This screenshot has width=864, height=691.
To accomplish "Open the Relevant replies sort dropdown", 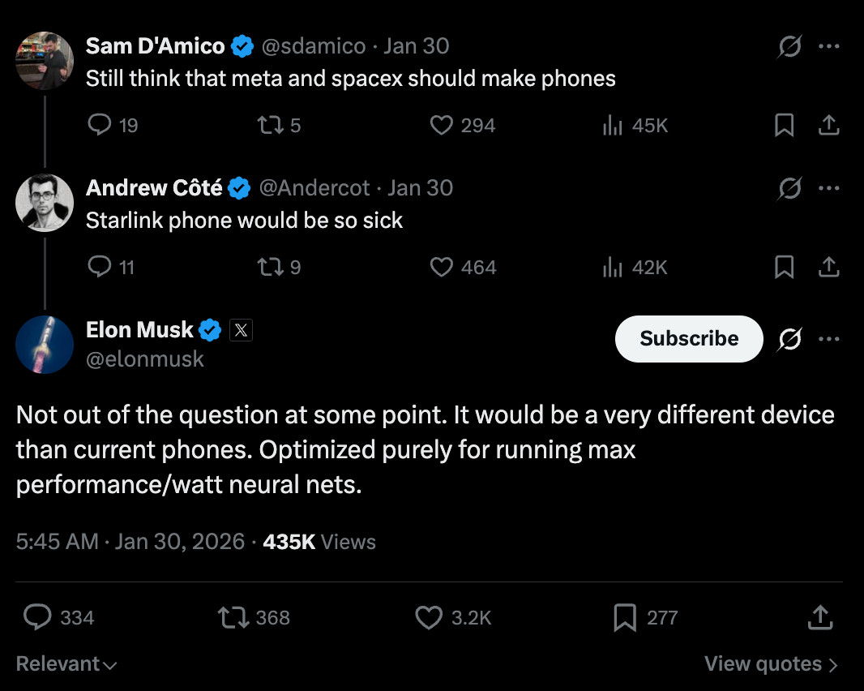I will click(65, 663).
